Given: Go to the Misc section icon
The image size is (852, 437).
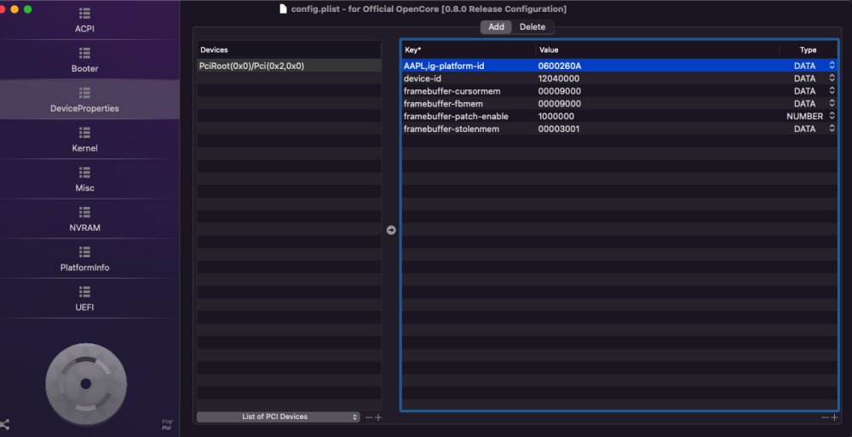Looking at the screenshot, I should click(84, 172).
